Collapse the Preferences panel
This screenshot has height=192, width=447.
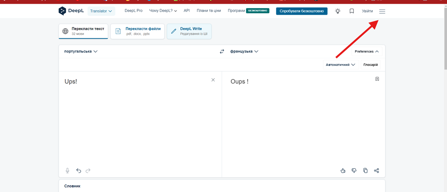[x=367, y=51]
